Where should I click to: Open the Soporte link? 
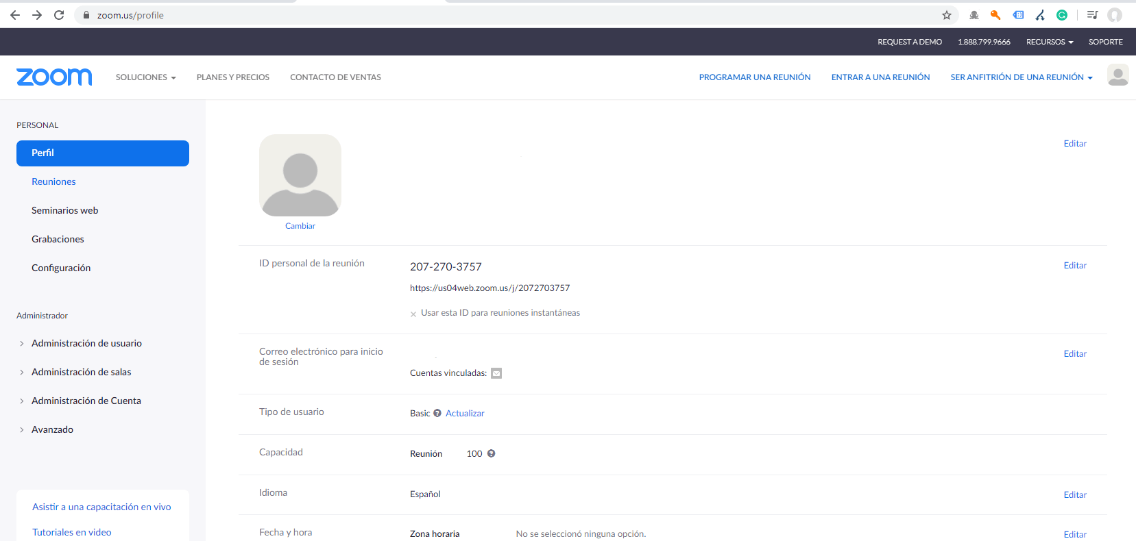click(1106, 42)
